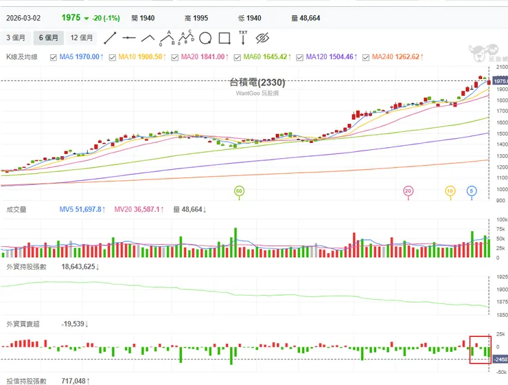Viewport: 508px width, 385px height.
Task: Click the 成交量 section label
Action: point(16,210)
